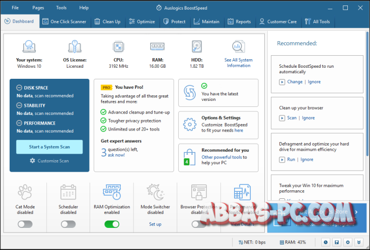Enable the Cat Mode toggle
This screenshot has height=250, width=370.
pos(25,224)
